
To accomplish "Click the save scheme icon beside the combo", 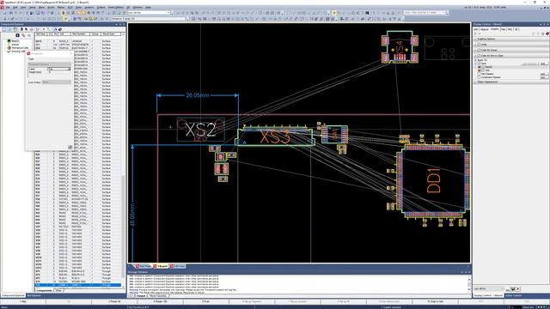I will click(512, 288).
